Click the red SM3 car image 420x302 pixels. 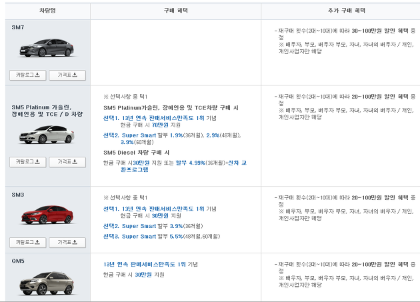point(47,215)
